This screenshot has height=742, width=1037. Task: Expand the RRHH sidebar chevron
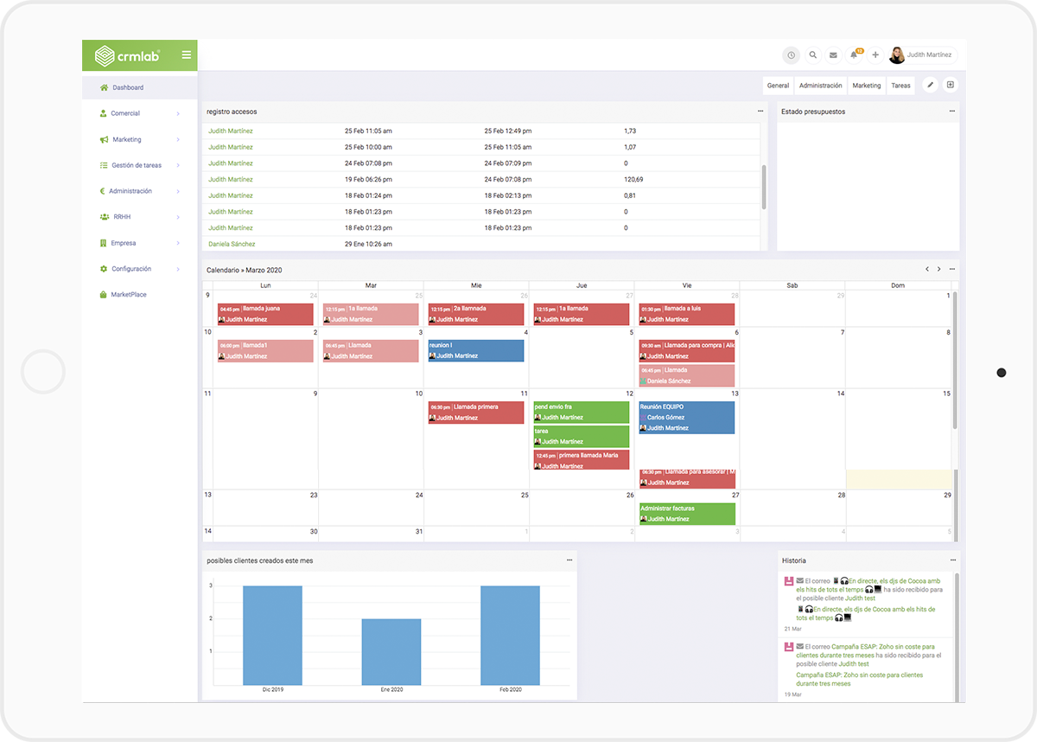click(178, 217)
